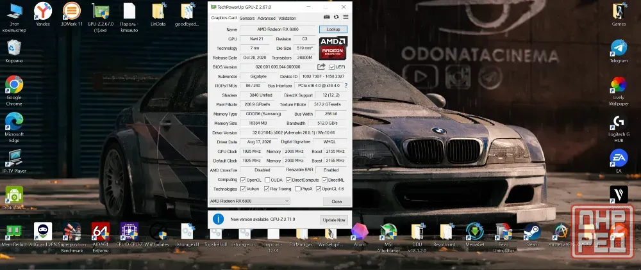Image resolution: width=641 pixels, height=270 pixels.
Task: Expand the AMD Radeon RX 6800 dropdown
Action: (x=249, y=201)
